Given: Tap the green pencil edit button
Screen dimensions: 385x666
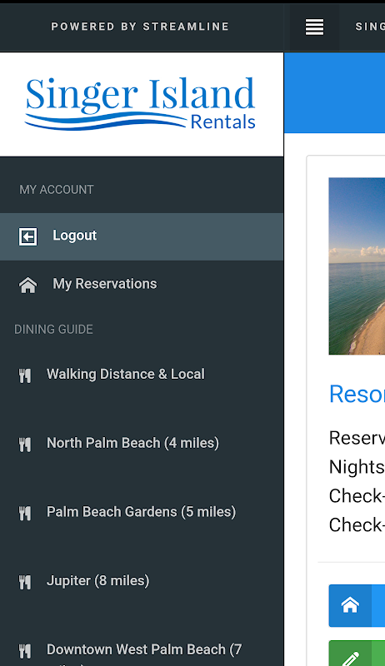Looking at the screenshot, I should click(x=350, y=654).
